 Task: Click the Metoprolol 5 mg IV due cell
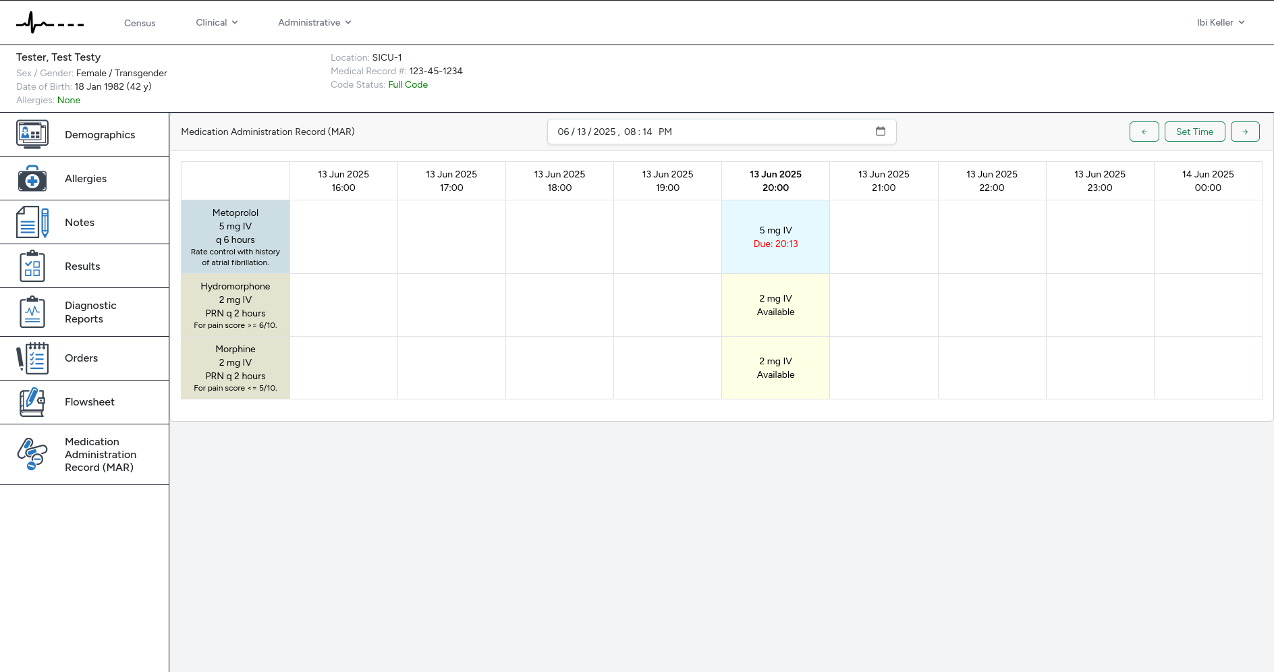(x=775, y=237)
